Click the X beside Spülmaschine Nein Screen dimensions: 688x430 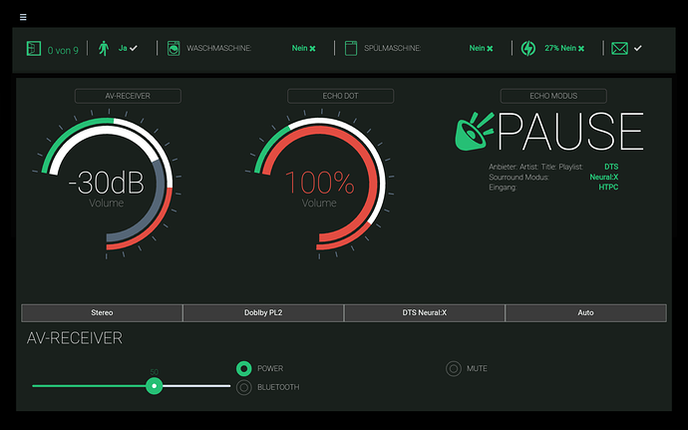[490, 48]
